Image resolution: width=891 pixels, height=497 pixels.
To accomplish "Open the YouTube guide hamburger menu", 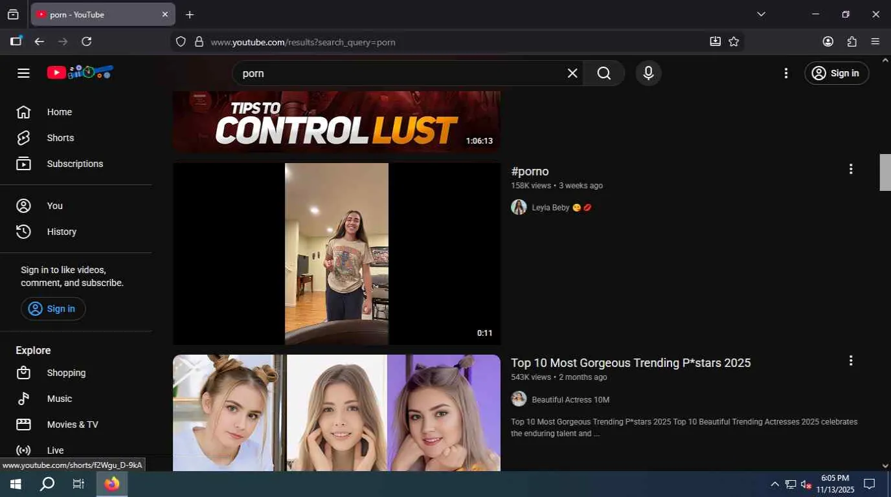I will [x=24, y=73].
